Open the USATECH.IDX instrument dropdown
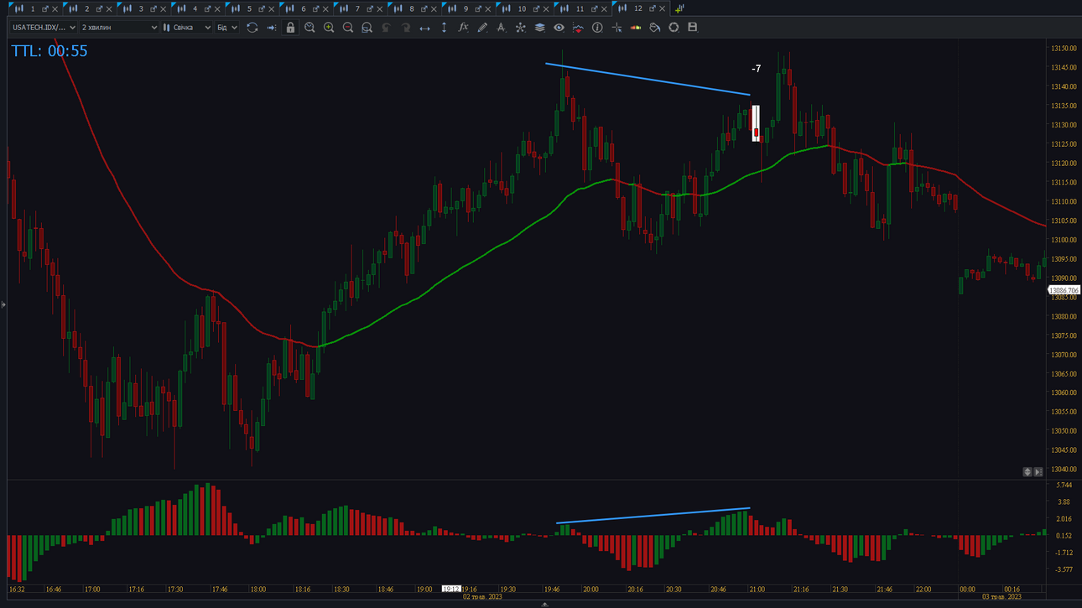 (43, 28)
